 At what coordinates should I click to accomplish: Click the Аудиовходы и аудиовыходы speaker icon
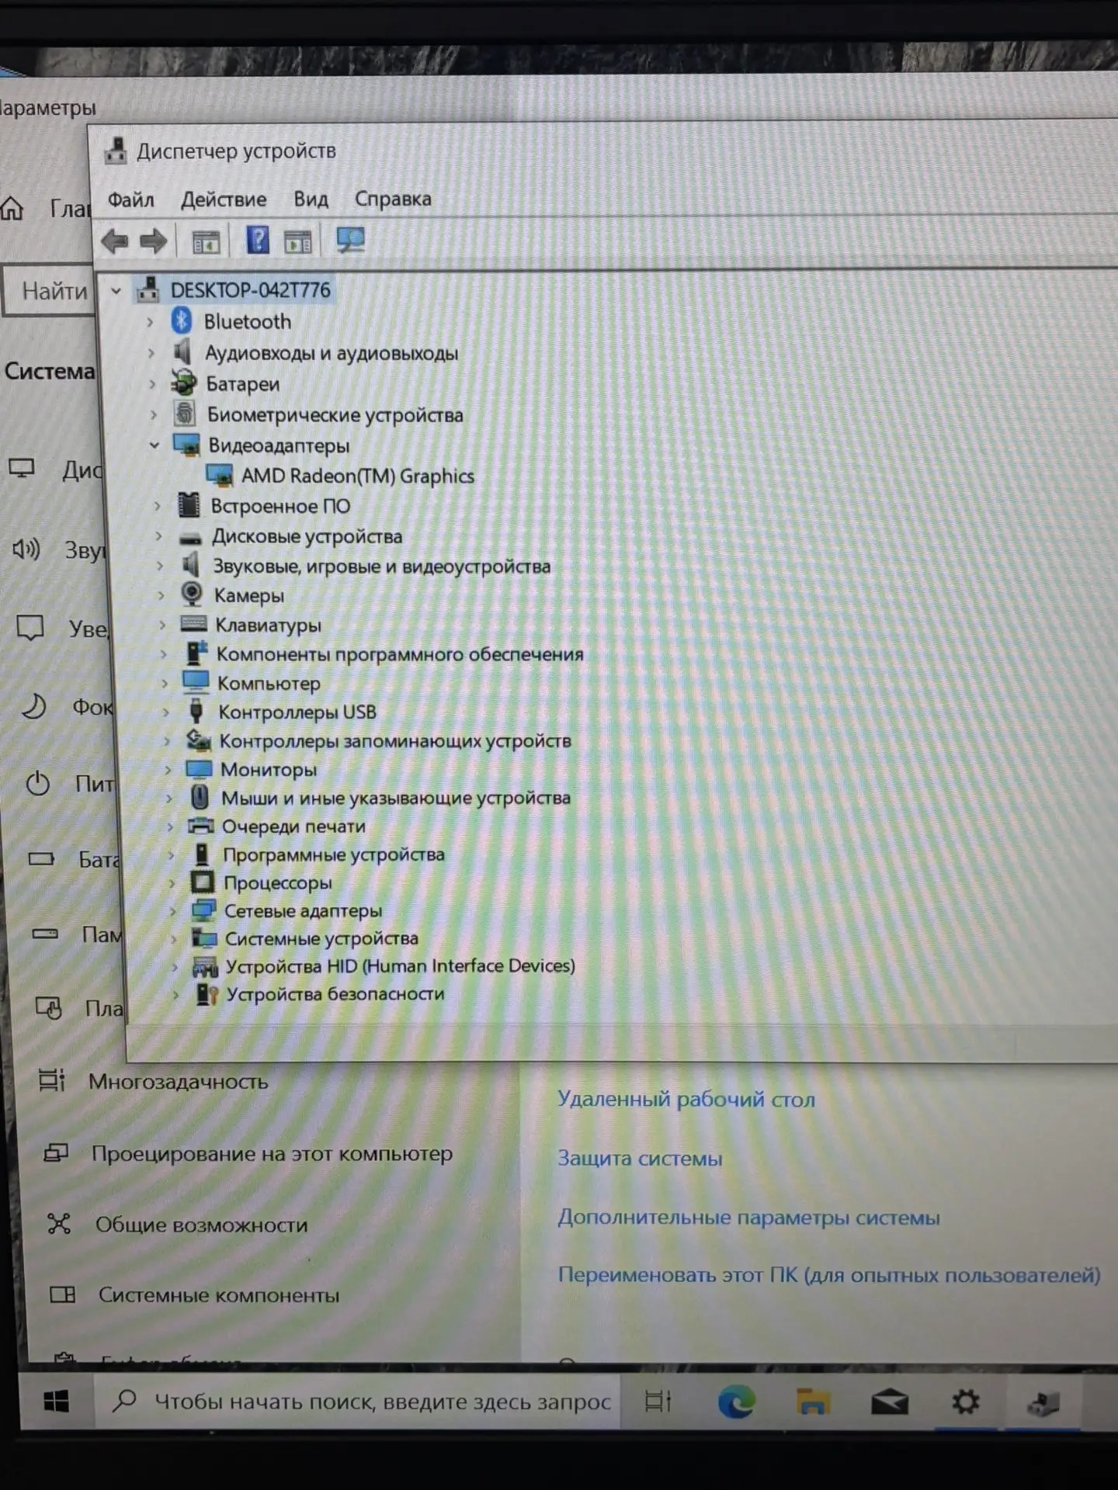coord(183,352)
